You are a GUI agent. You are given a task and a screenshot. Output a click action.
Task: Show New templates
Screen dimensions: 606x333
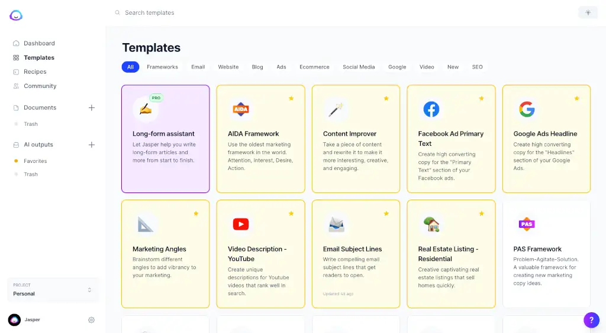tap(453, 67)
